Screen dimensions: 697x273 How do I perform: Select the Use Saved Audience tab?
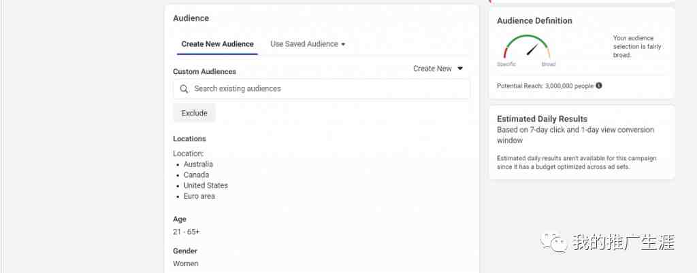308,44
